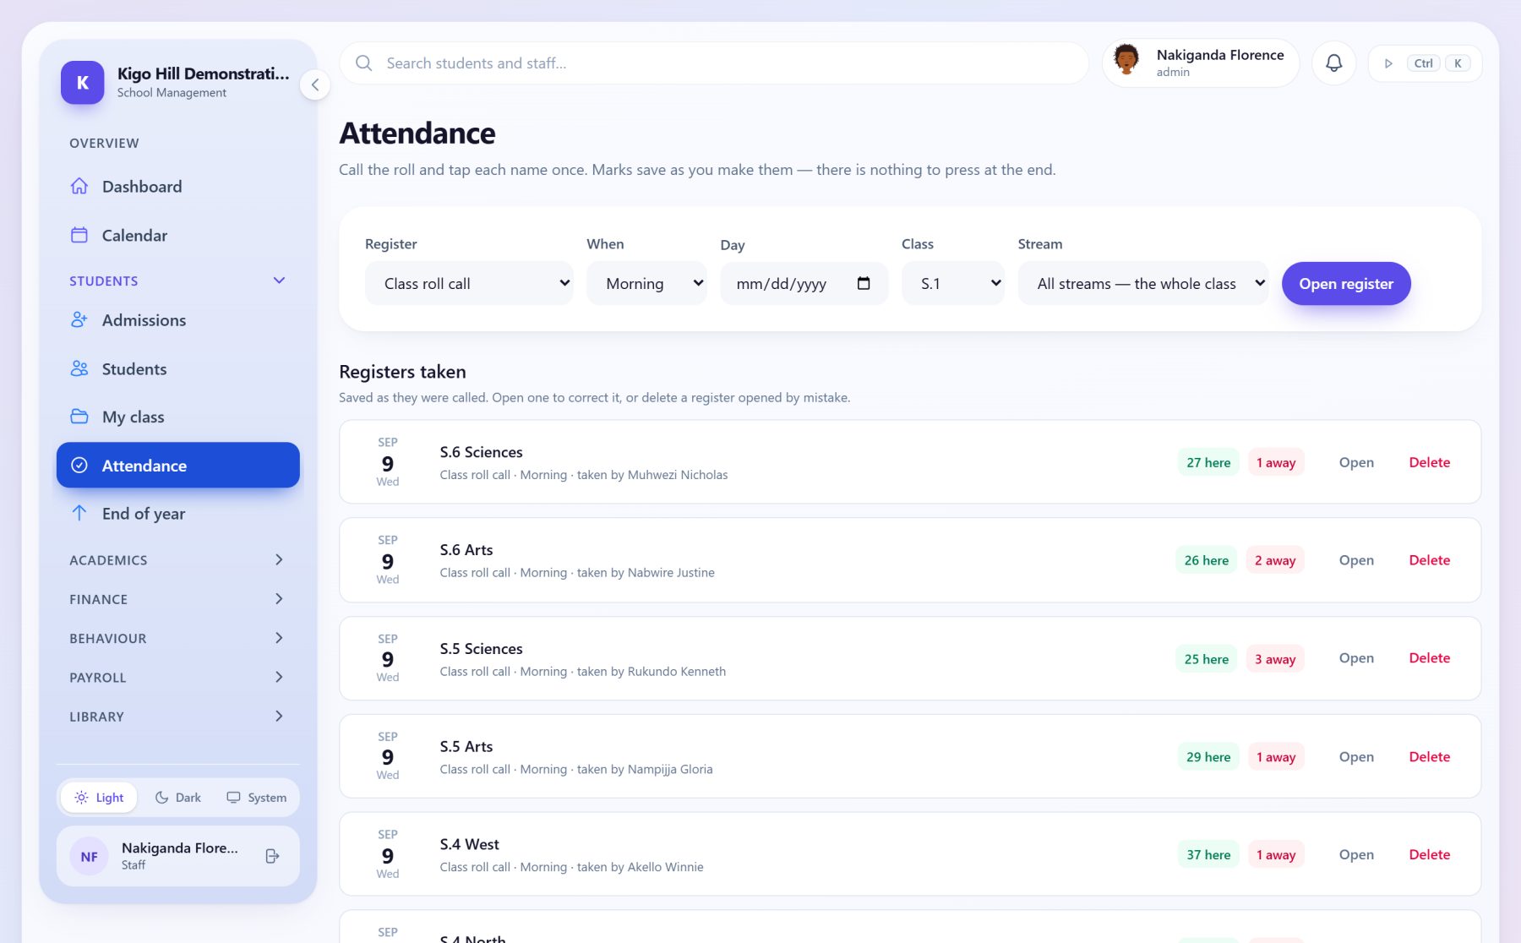Click the Kigo Hill K logo
Image resolution: width=1521 pixels, height=943 pixels.
[x=83, y=83]
